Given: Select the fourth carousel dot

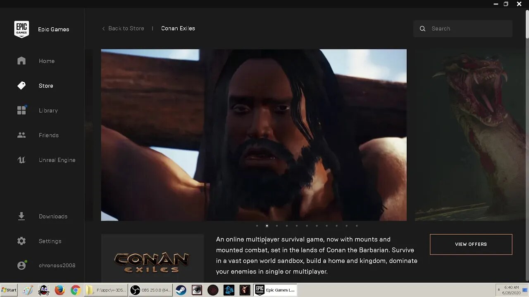Looking at the screenshot, I should point(287,226).
